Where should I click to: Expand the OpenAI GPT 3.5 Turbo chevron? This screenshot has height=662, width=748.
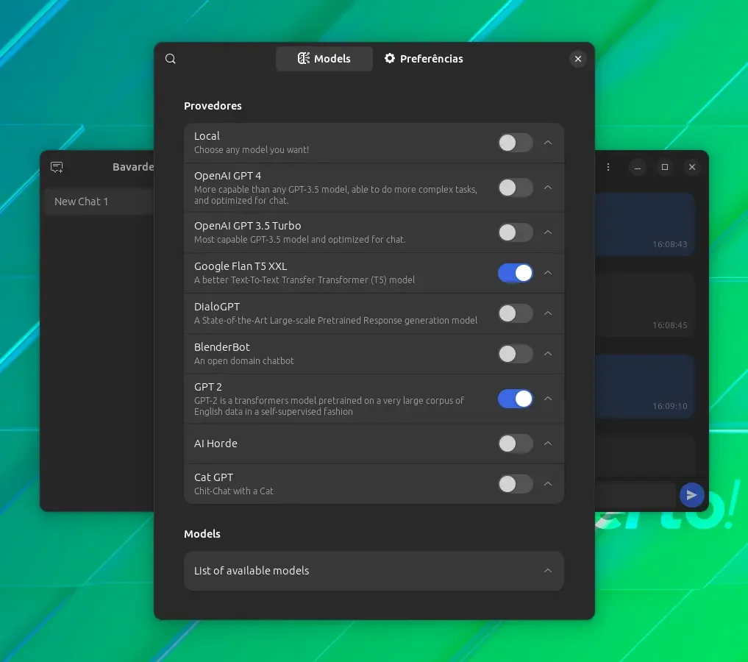548,232
